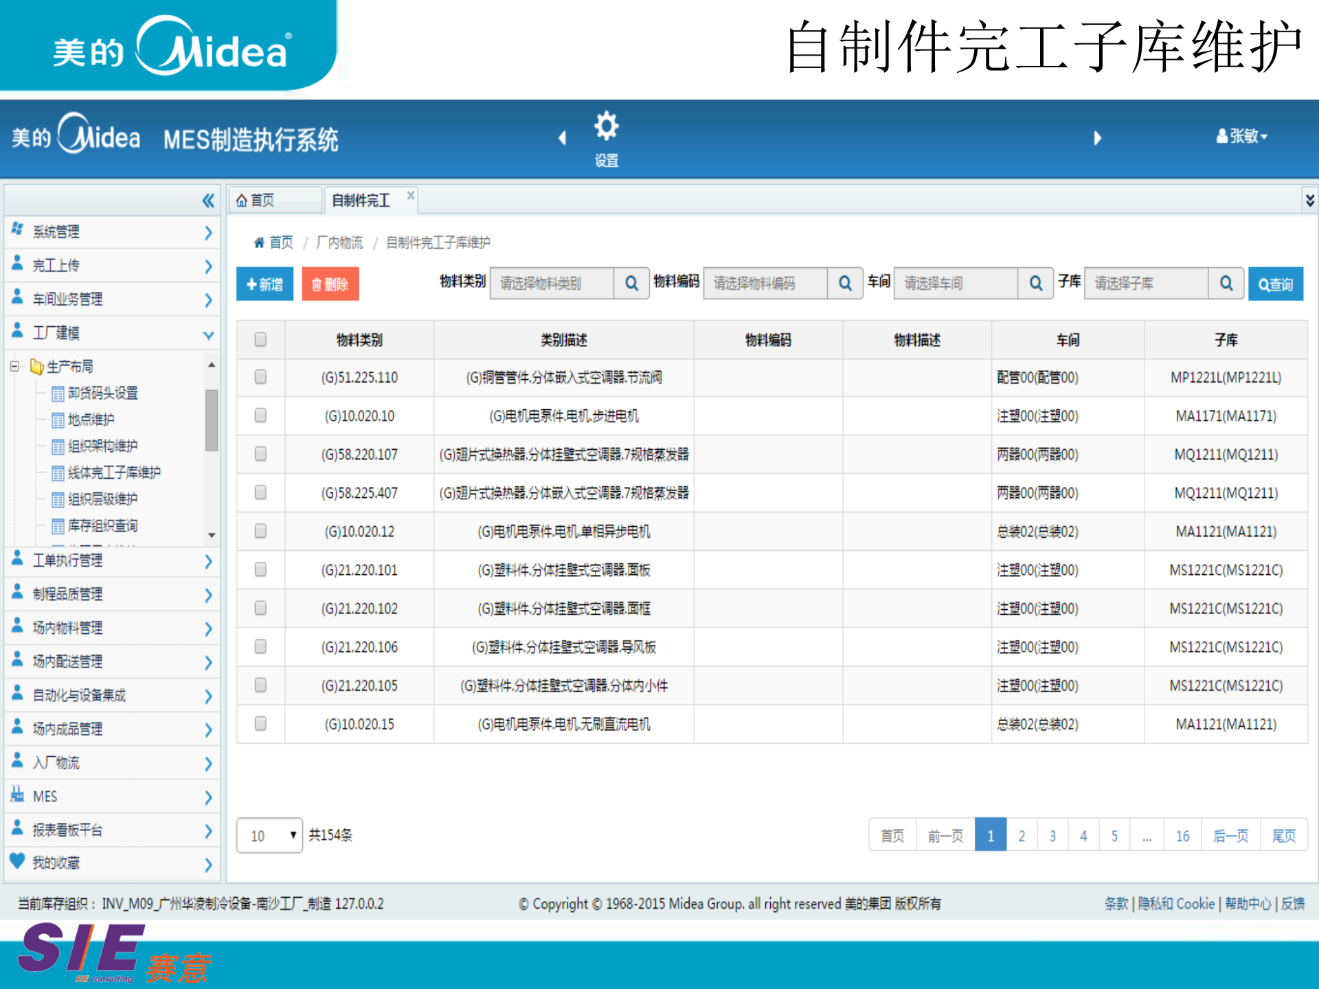1319x989 pixels.
Task: Open the 张敏 user menu
Action: point(1242,136)
